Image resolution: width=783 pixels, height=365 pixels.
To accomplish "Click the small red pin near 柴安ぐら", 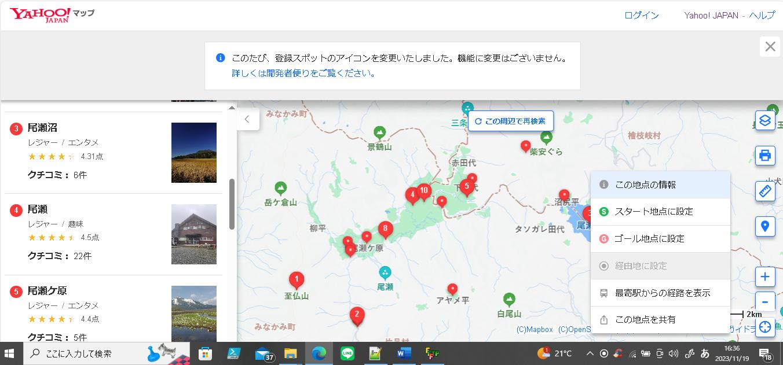I will coord(525,146).
